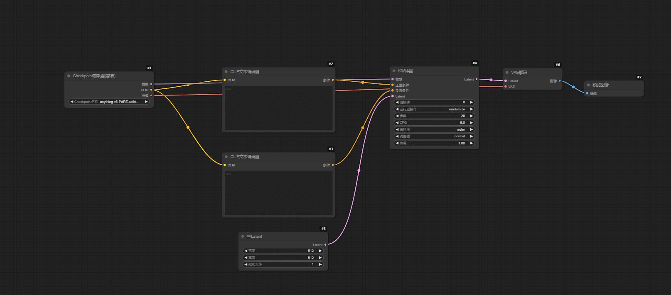Click 图像 output socket on VAE解码
This screenshot has width=671, height=295.
point(560,81)
